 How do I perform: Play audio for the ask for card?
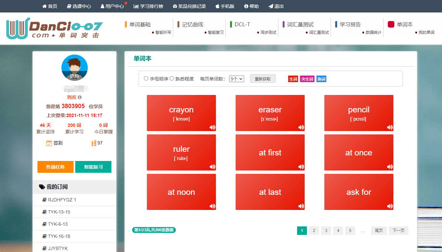[x=390, y=206]
